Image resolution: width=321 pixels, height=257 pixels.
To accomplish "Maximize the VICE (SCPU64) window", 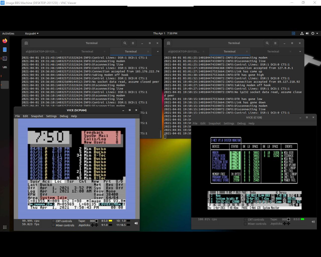I will pyautogui.click(x=130, y=110).
